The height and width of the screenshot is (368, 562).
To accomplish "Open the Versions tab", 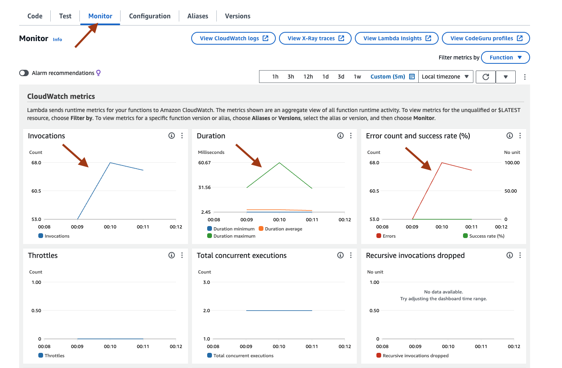I will [237, 16].
